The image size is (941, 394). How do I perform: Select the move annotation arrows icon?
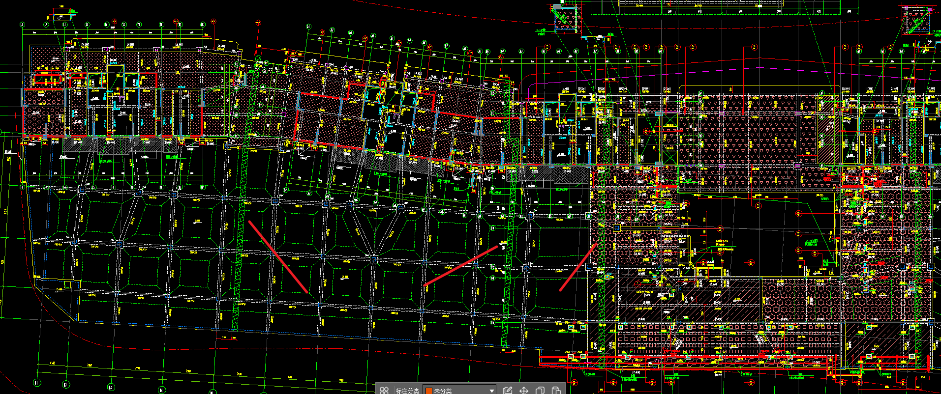(524, 390)
